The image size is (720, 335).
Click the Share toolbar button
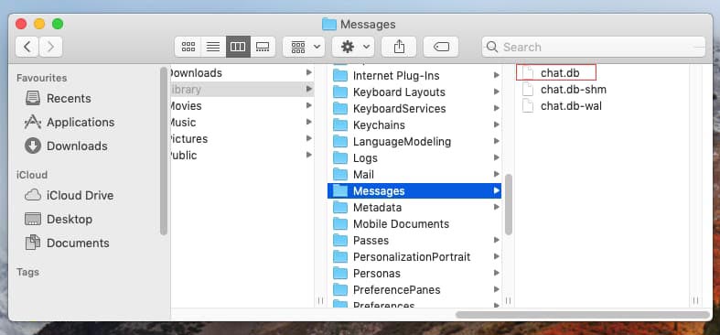[x=399, y=47]
